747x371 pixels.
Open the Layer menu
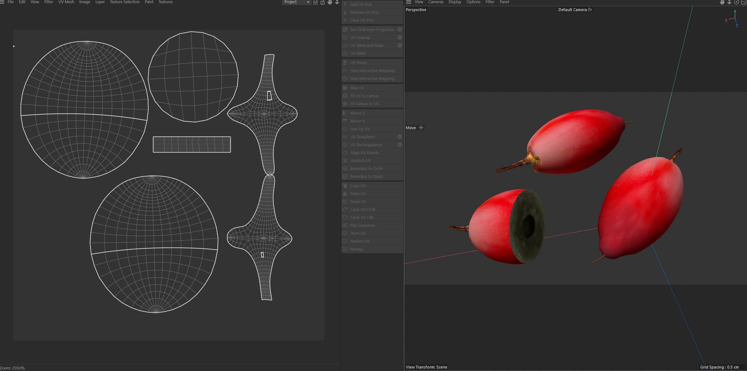click(100, 2)
